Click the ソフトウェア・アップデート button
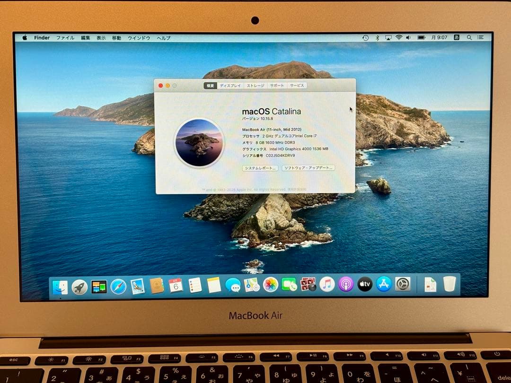This screenshot has height=383, width=511. point(308,168)
